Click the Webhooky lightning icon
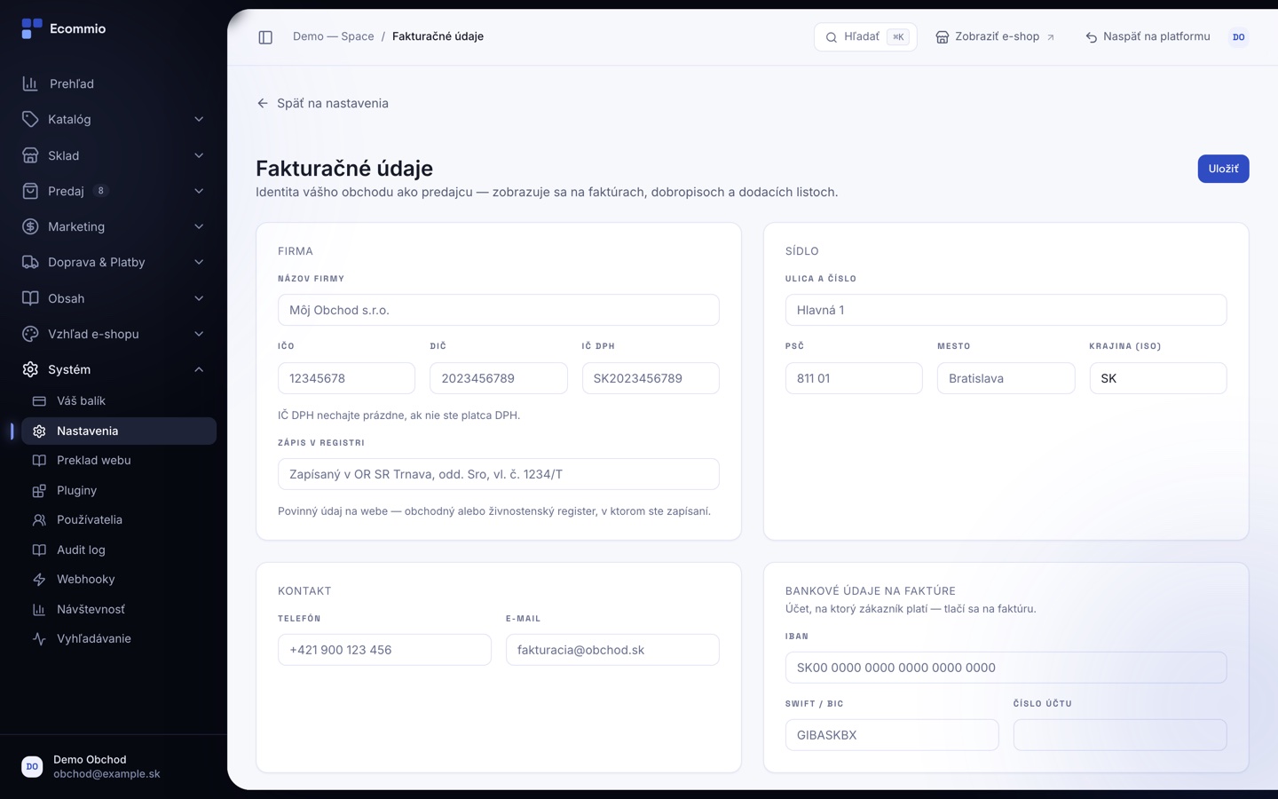 pos(39,580)
